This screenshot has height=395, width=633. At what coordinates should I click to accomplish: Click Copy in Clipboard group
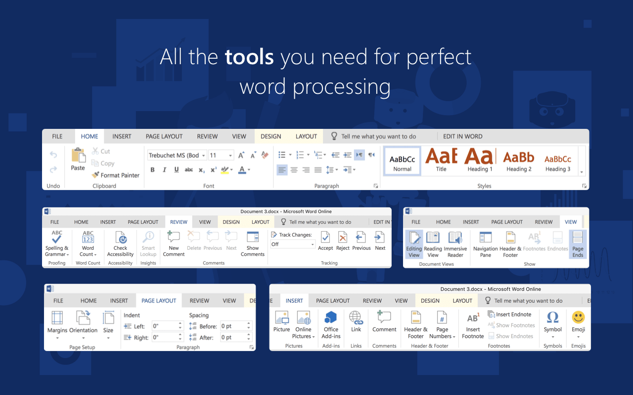coord(103,163)
